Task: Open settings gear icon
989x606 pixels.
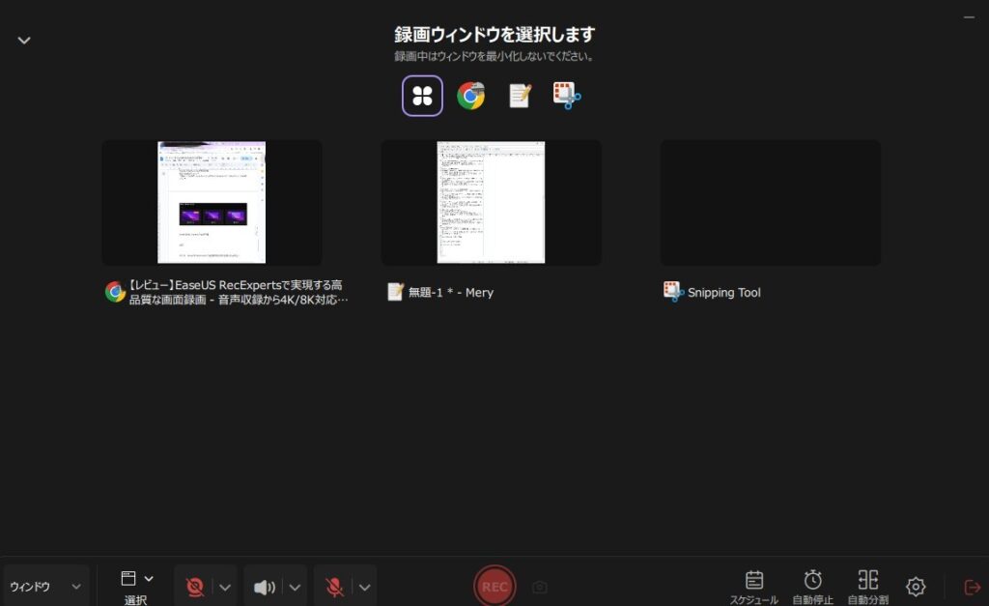Action: tap(916, 587)
